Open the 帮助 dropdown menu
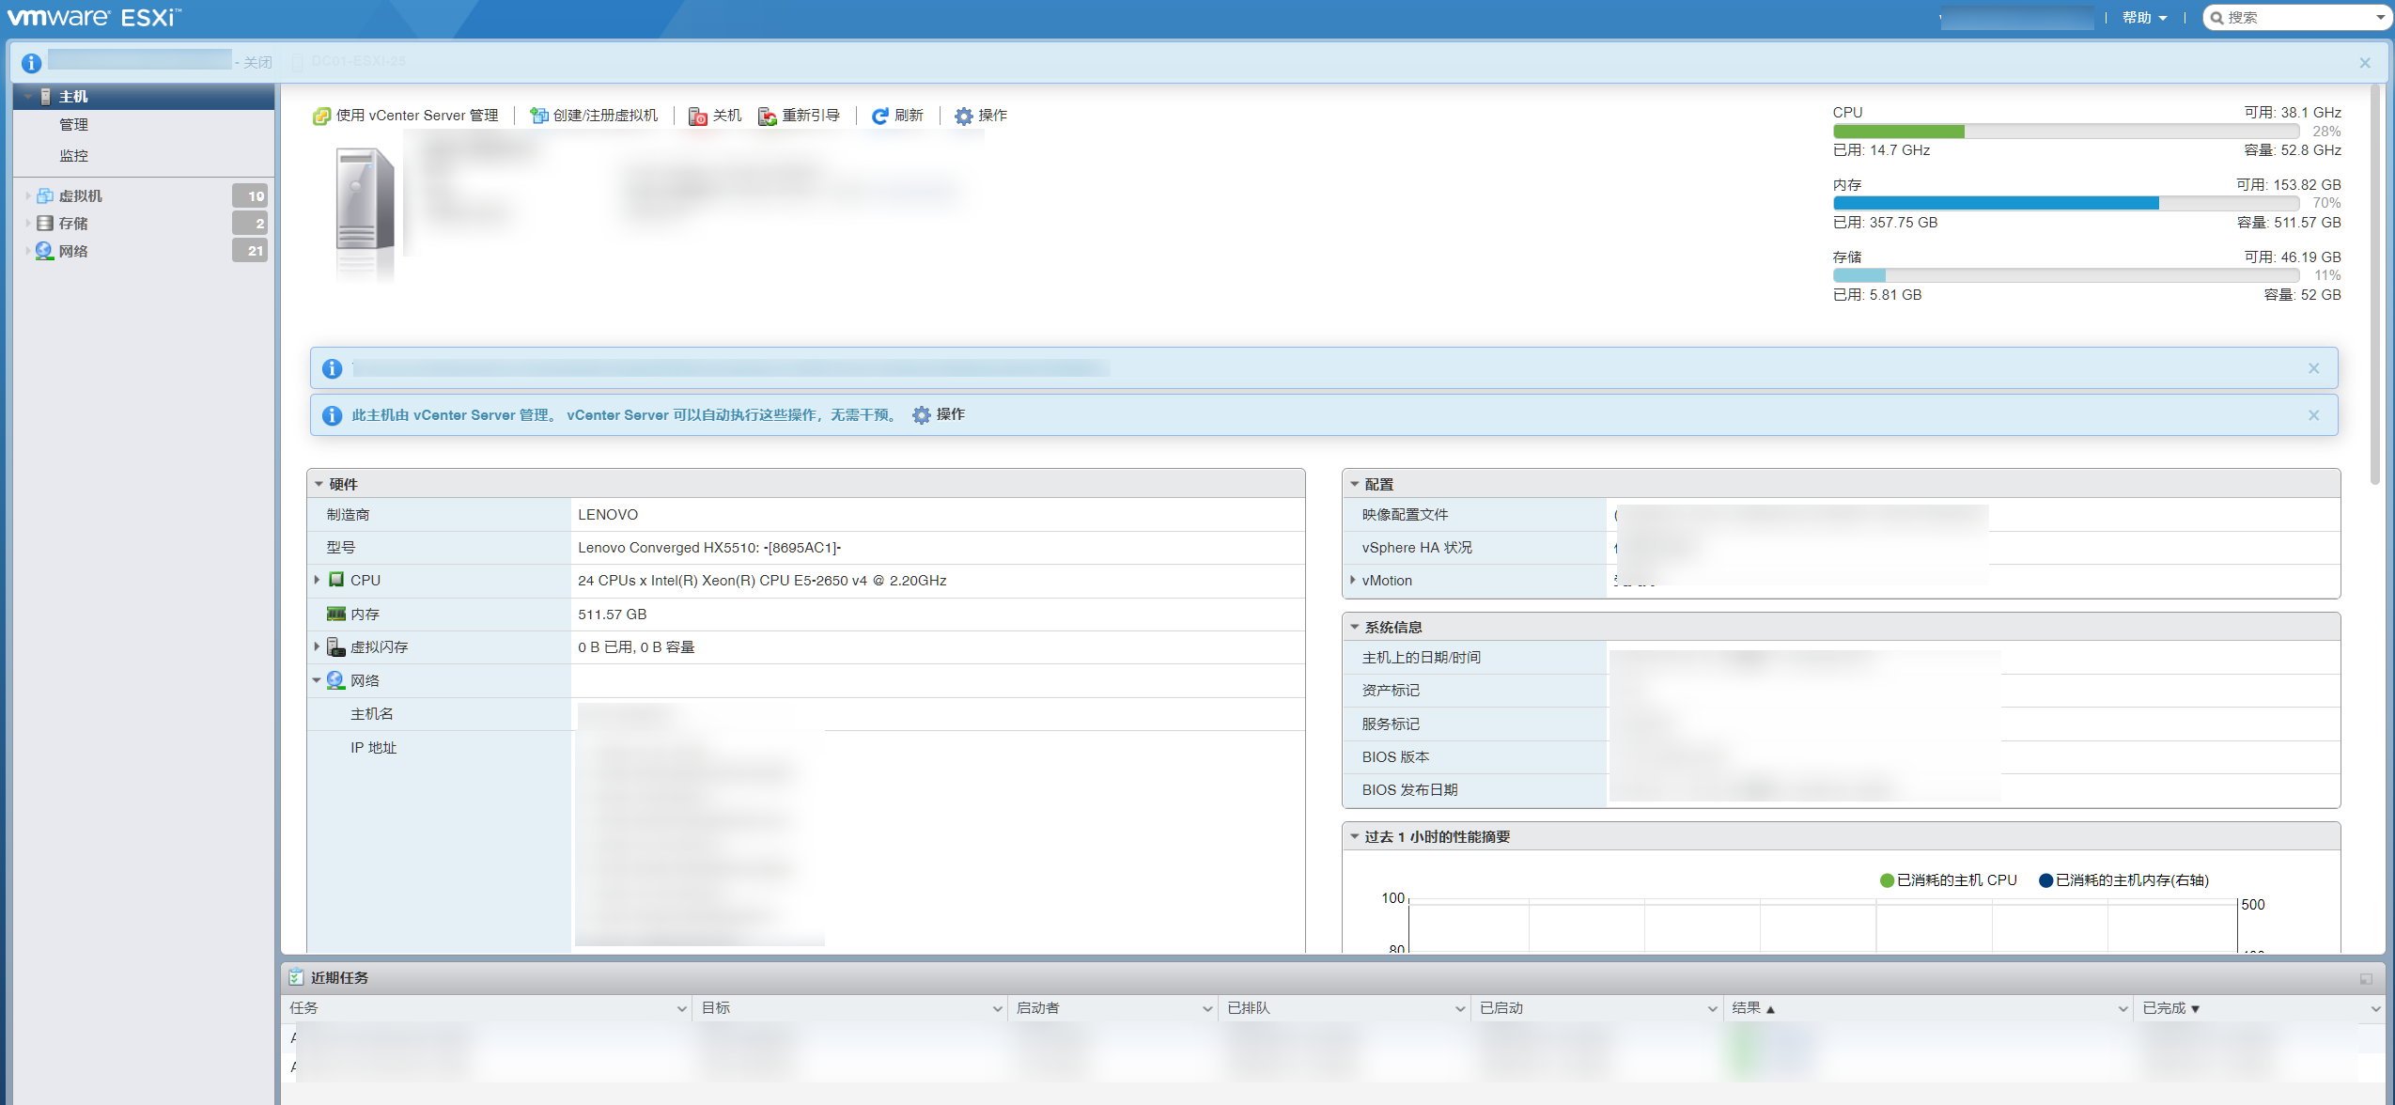The image size is (2395, 1105). (2145, 18)
